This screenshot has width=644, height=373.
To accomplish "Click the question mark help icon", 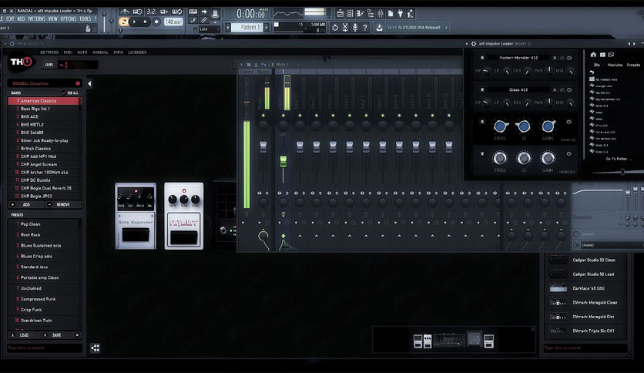I will click(365, 28).
